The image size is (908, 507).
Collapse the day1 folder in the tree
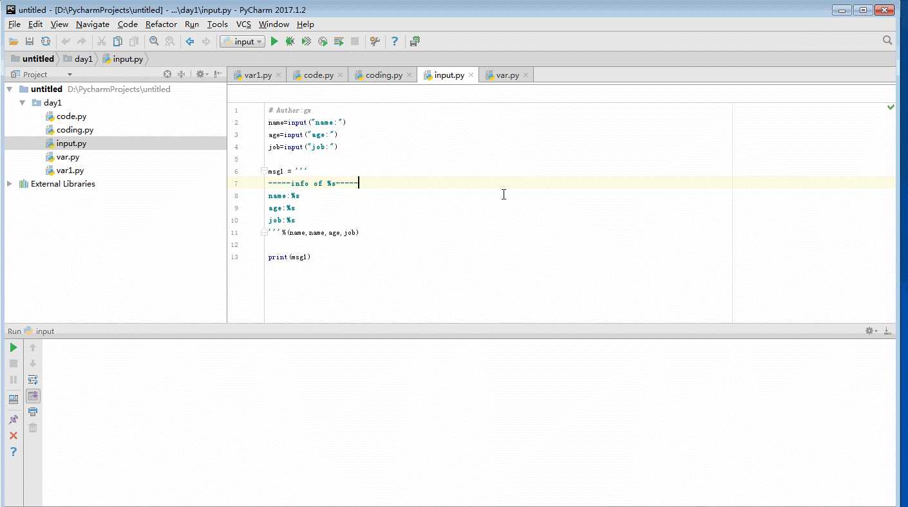click(22, 103)
